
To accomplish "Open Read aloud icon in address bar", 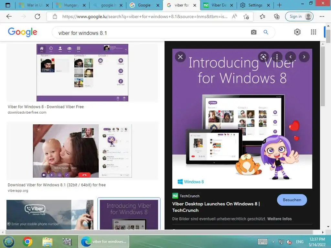I will coord(234,16).
